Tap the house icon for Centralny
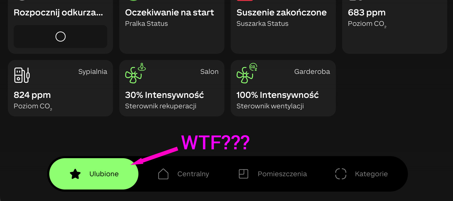This screenshot has height=201, width=453. (163, 174)
